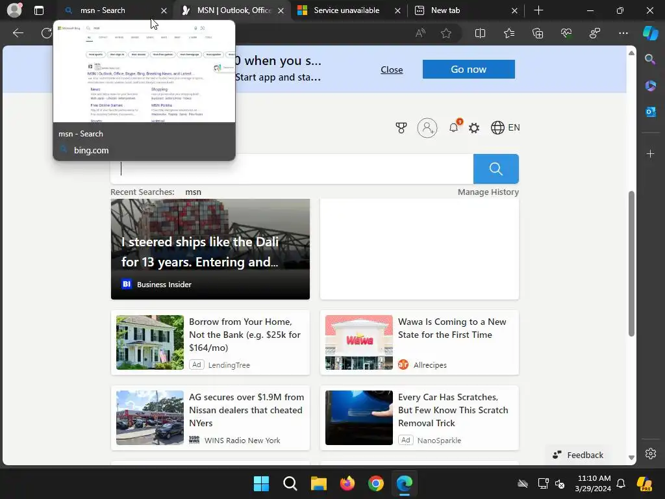Screen dimensions: 665x499
Task: Activate Read aloud icon in address bar
Action: pos(420,33)
